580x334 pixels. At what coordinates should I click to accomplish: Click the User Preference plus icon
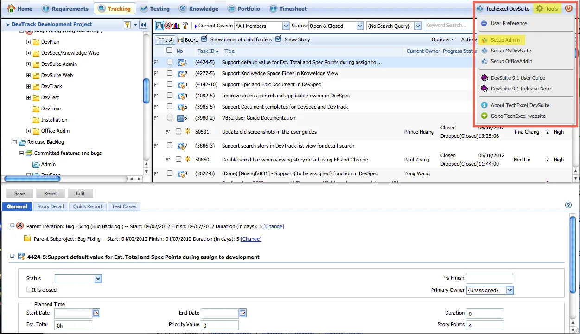484,23
